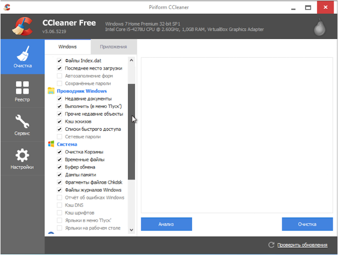Click the Проводник Windows folder icon
Image resolution: width=338 pixels, height=255 pixels.
click(x=51, y=91)
